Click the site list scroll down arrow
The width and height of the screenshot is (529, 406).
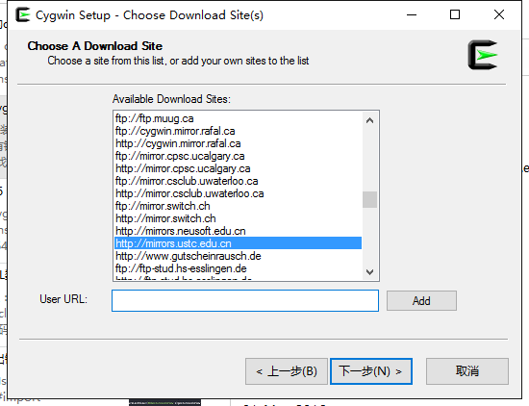click(369, 272)
